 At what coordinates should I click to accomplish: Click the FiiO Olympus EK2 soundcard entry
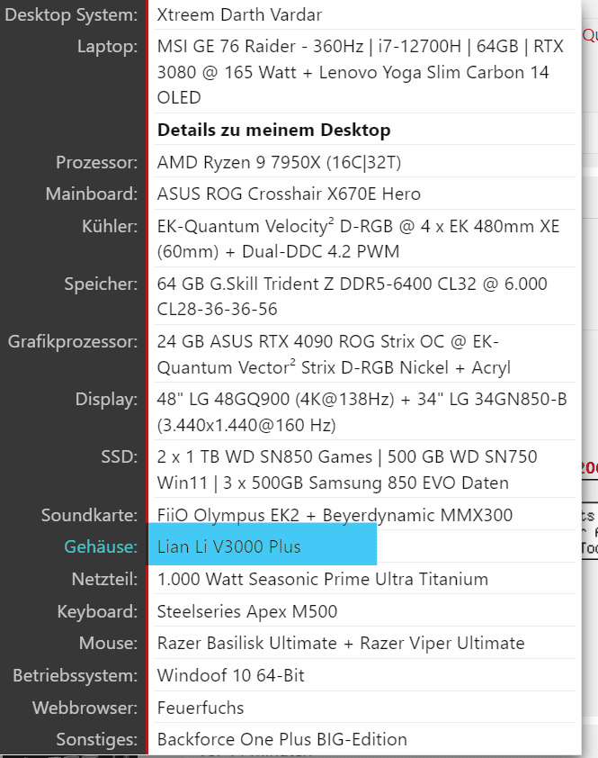pyautogui.click(x=335, y=515)
